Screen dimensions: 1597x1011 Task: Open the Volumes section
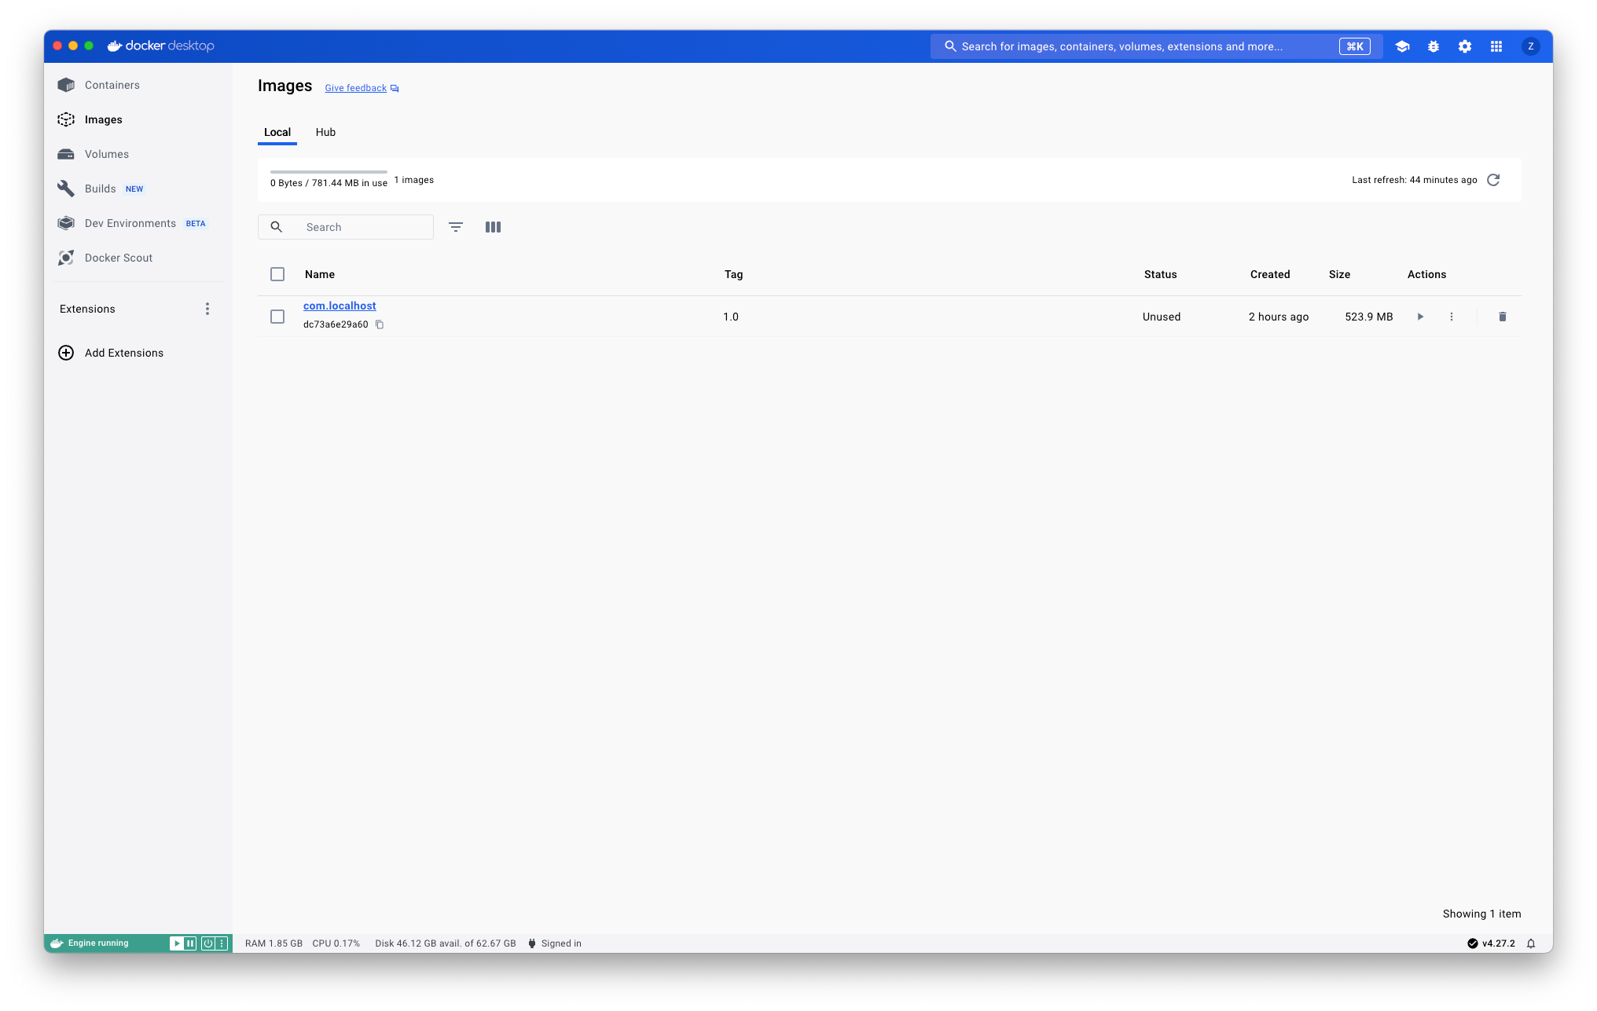tap(106, 154)
